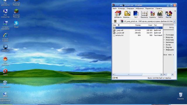Open the Просмотр (View) toolbar icon
This screenshot has width=187, height=105.
pos(144,14)
